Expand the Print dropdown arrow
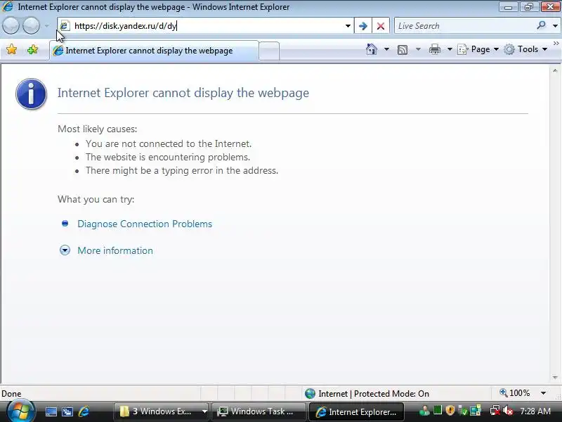The width and height of the screenshot is (562, 422). click(450, 49)
